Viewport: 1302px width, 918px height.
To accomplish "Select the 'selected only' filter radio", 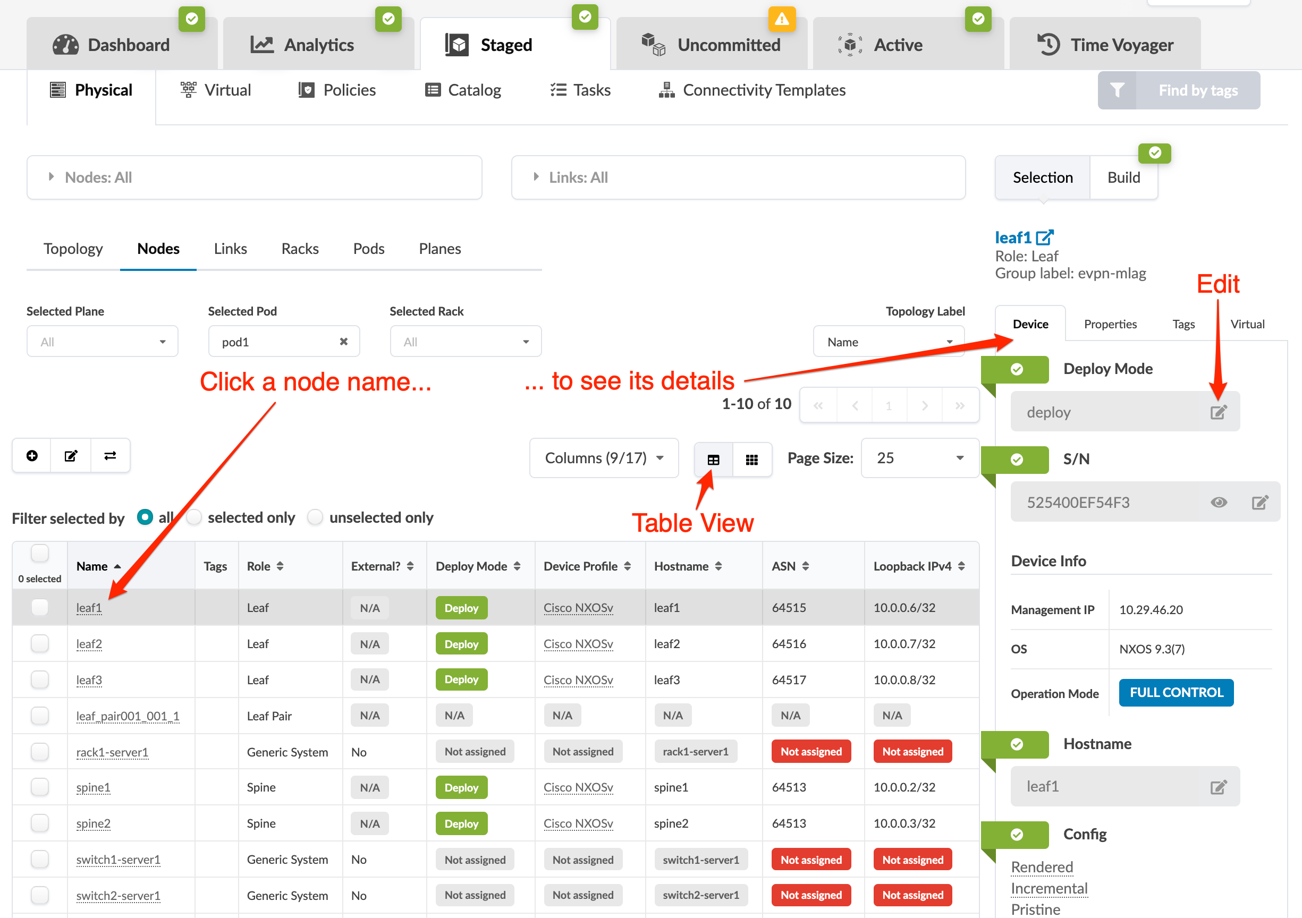I will click(x=195, y=517).
